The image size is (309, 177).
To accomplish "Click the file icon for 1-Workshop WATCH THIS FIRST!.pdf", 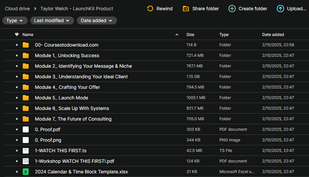I will pos(26,161).
